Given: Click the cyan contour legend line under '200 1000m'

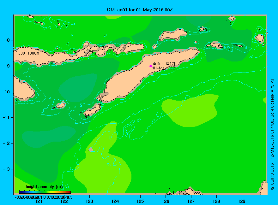Looking at the screenshot, I should (x=26, y=57).
